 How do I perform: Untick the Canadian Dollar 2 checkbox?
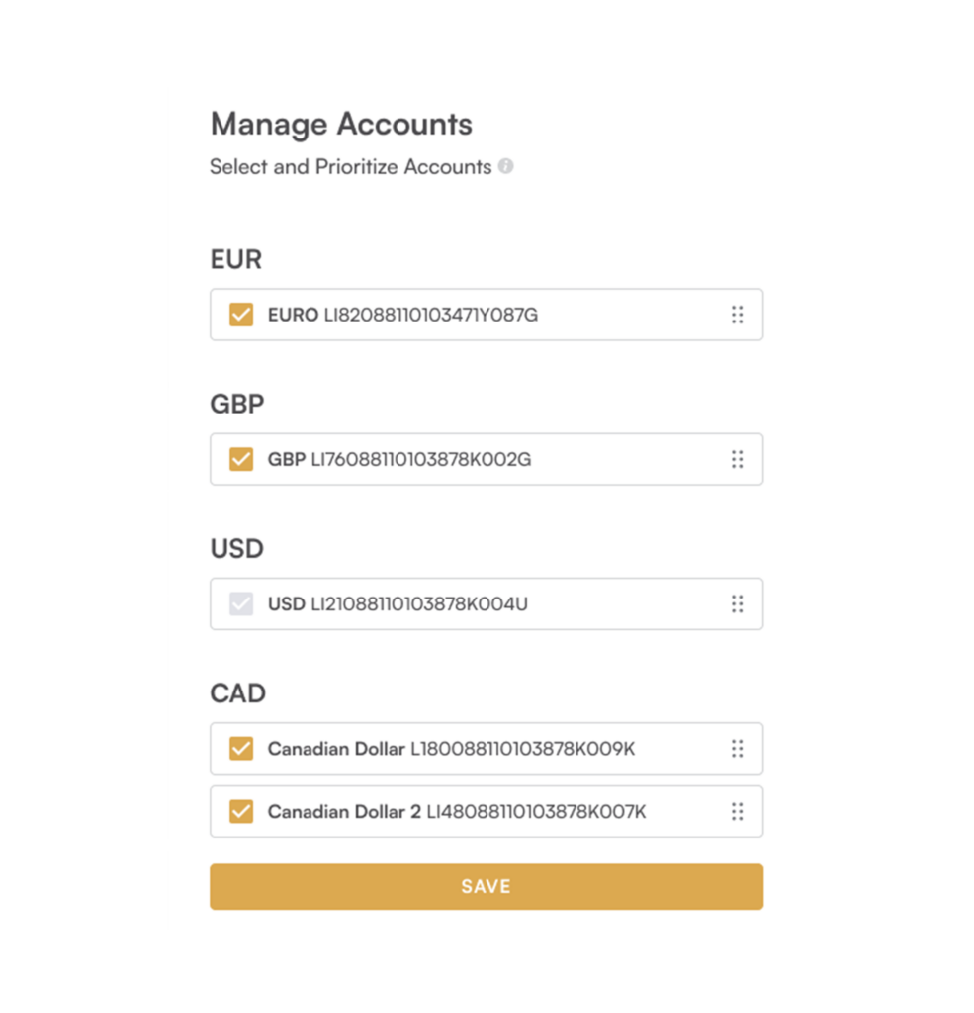point(241,811)
